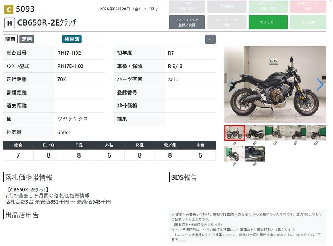Click link icon under the third thumbnail
The image size is (333, 246).
(275, 143)
